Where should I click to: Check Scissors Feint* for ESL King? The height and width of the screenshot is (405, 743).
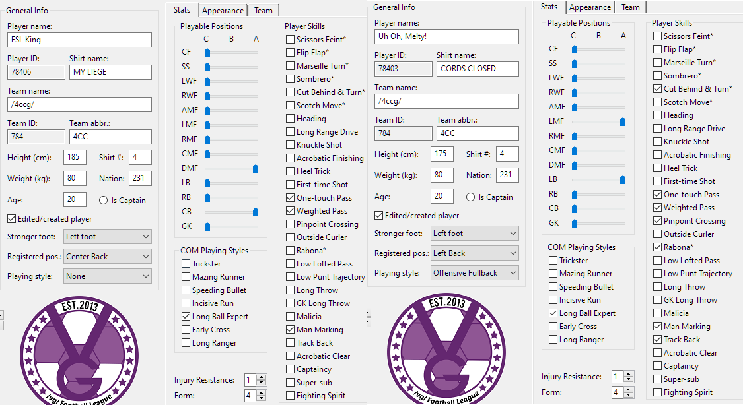[291, 40]
